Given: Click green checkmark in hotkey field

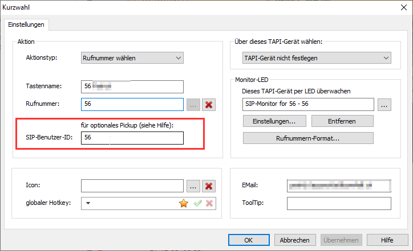Looking at the screenshot, I should (197, 204).
